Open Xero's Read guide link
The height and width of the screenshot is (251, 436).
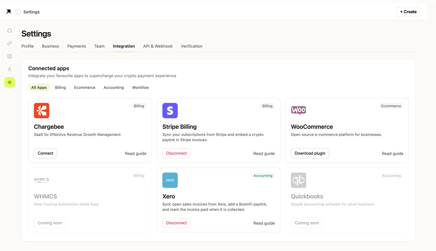[x=264, y=223]
